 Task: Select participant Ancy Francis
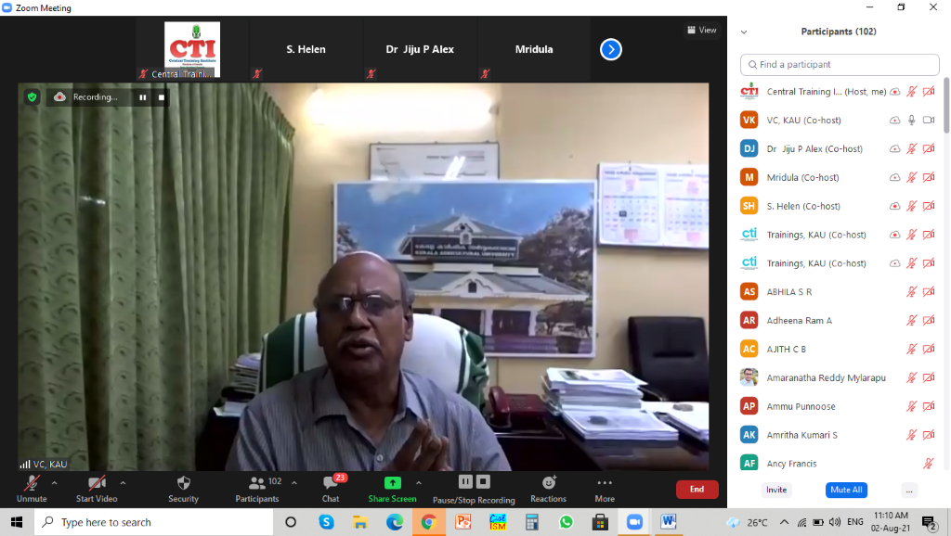tap(840, 464)
